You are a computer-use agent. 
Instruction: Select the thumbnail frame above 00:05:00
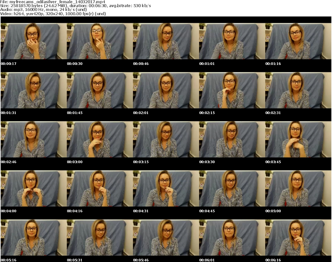pyautogui.click(x=298, y=188)
